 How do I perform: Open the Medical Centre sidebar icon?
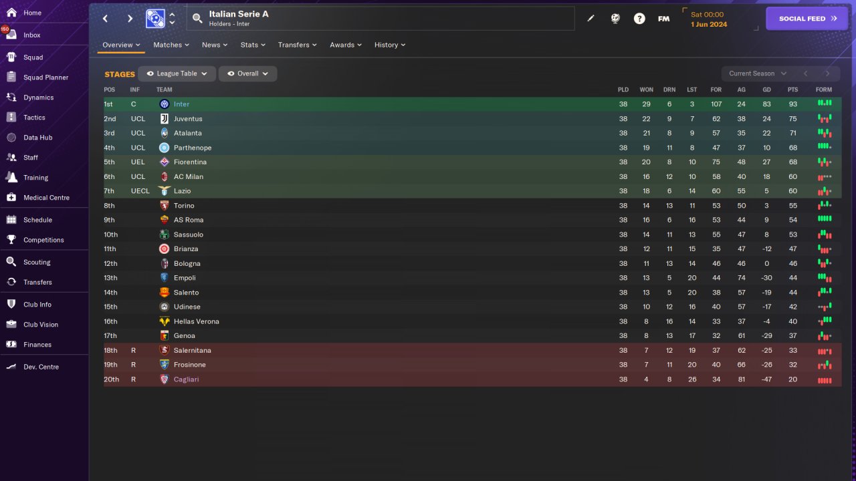click(11, 198)
